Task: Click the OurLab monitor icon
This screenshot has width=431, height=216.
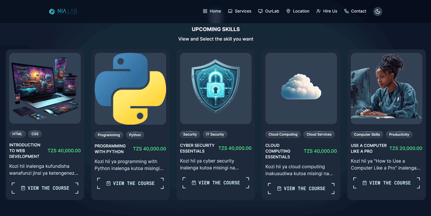Action: tap(260, 11)
